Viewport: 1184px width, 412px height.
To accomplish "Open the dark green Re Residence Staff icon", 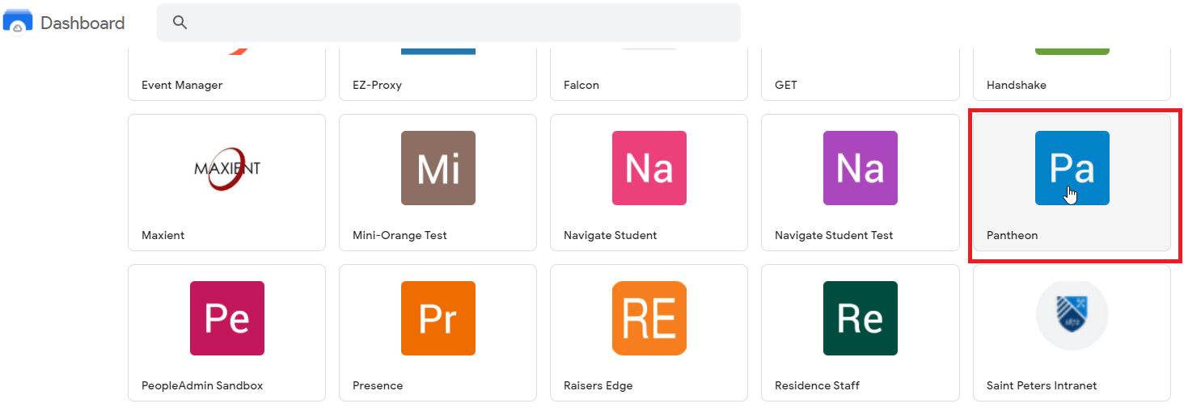I will 861,318.
